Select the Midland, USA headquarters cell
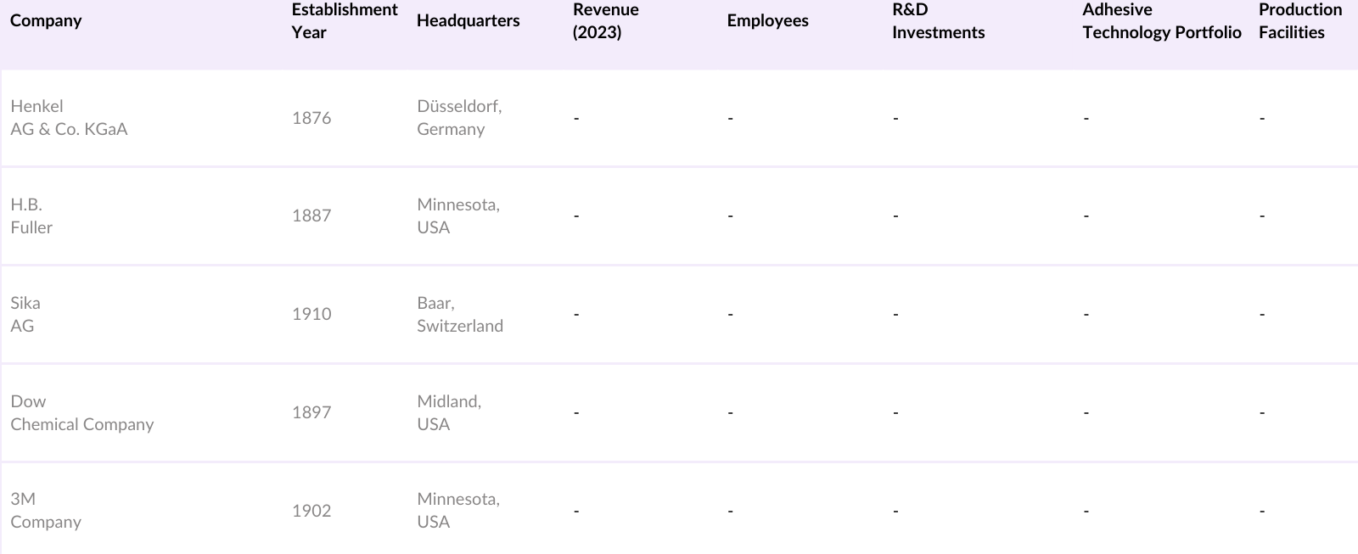 click(x=449, y=413)
